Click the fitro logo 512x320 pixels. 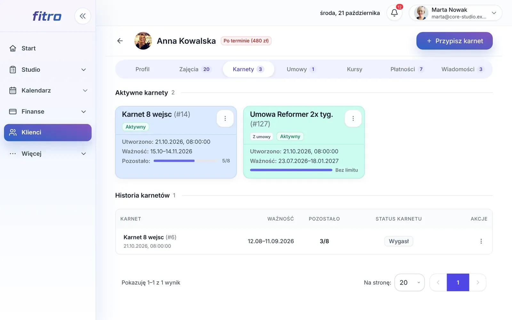point(47,16)
